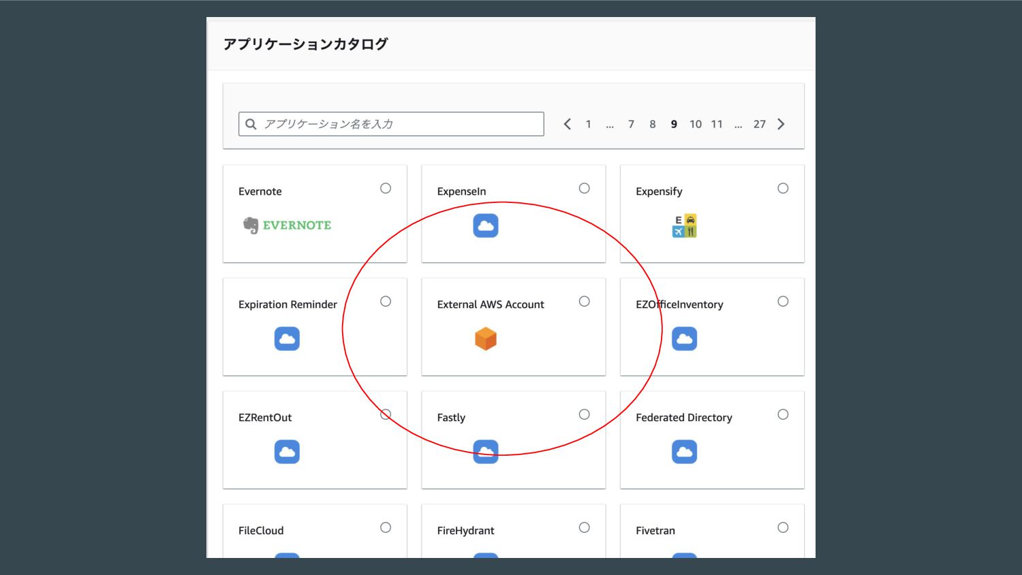Click current page number 9

674,124
